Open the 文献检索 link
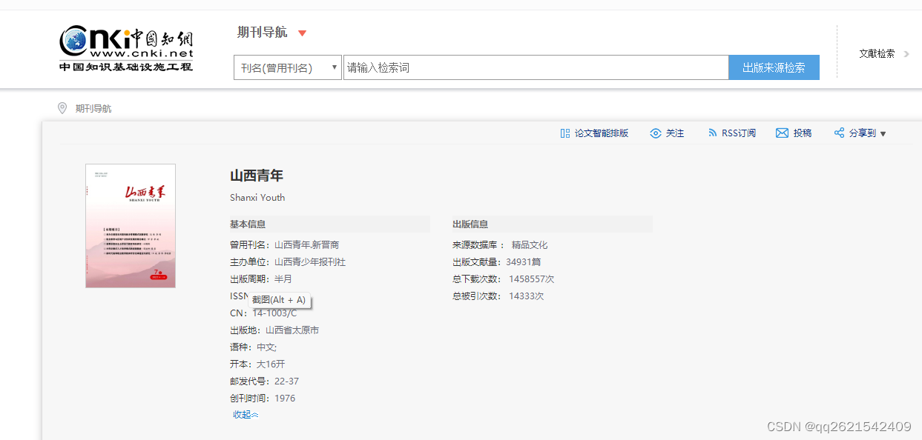 click(877, 53)
